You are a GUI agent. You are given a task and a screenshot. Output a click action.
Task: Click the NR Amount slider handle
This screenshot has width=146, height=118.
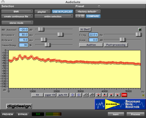41,29
